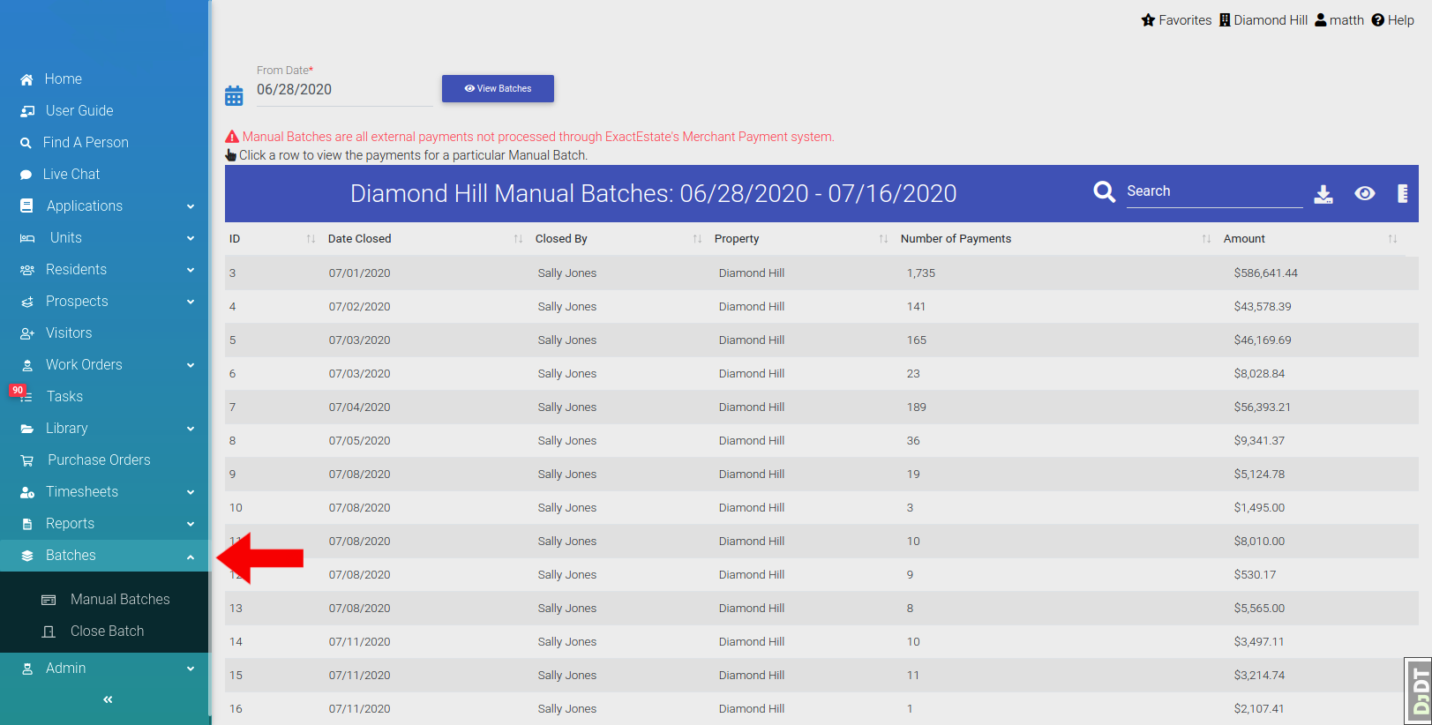Click the Favorites star icon
The width and height of the screenshot is (1432, 725).
(1148, 20)
